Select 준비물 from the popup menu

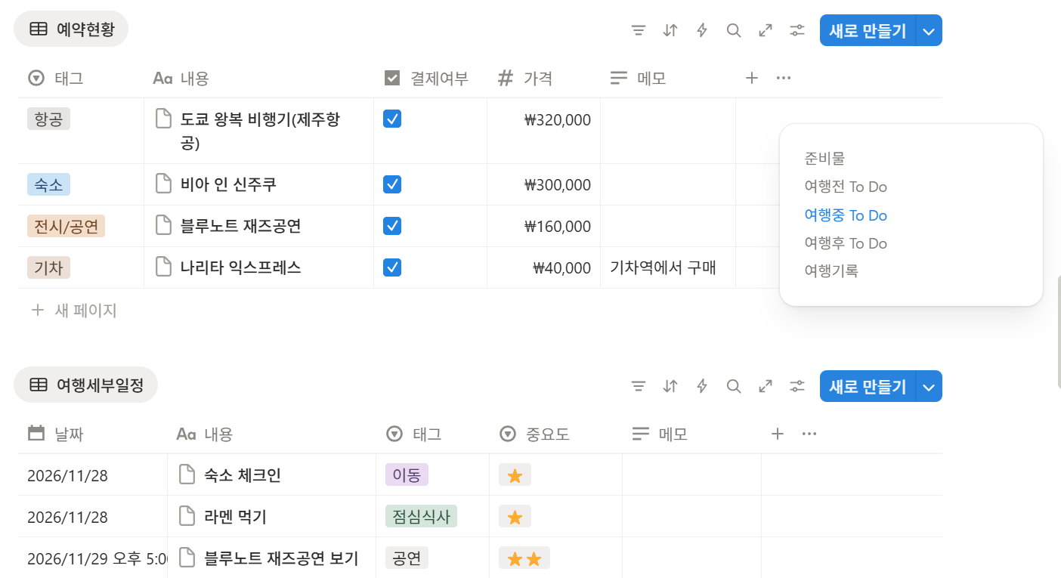[x=824, y=158]
